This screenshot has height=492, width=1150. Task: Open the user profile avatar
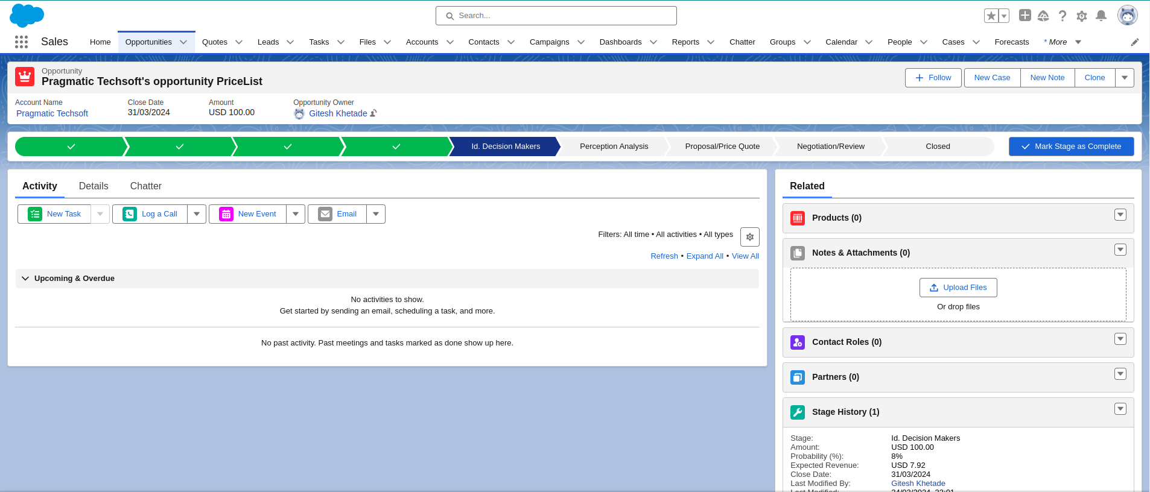(1127, 15)
